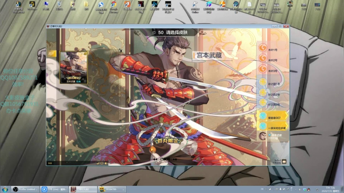Screen dimensions: 344x193
Task: Open the orange-red app desktop icon beside Chrome
Action: tap(127, 6)
